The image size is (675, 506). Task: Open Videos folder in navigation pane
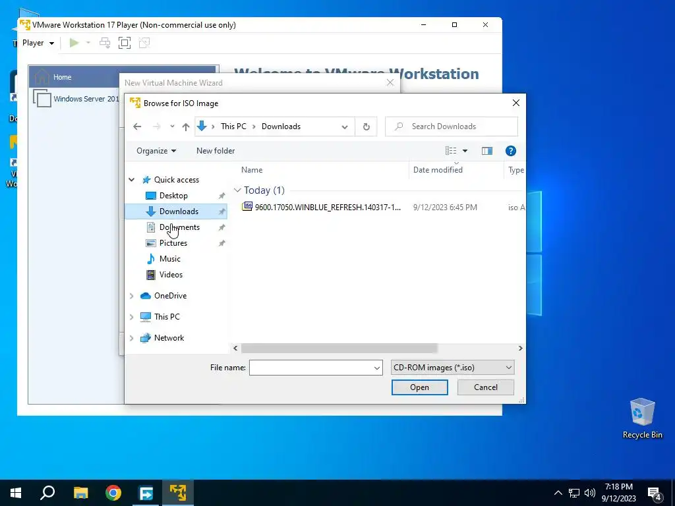(171, 275)
